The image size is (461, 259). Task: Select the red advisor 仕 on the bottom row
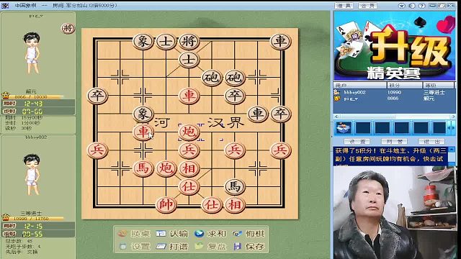(x=211, y=204)
